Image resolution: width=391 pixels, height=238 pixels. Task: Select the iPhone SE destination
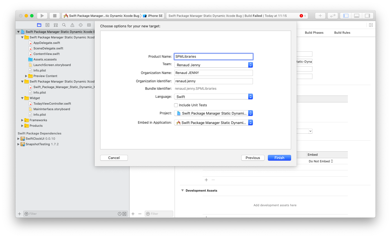(153, 16)
